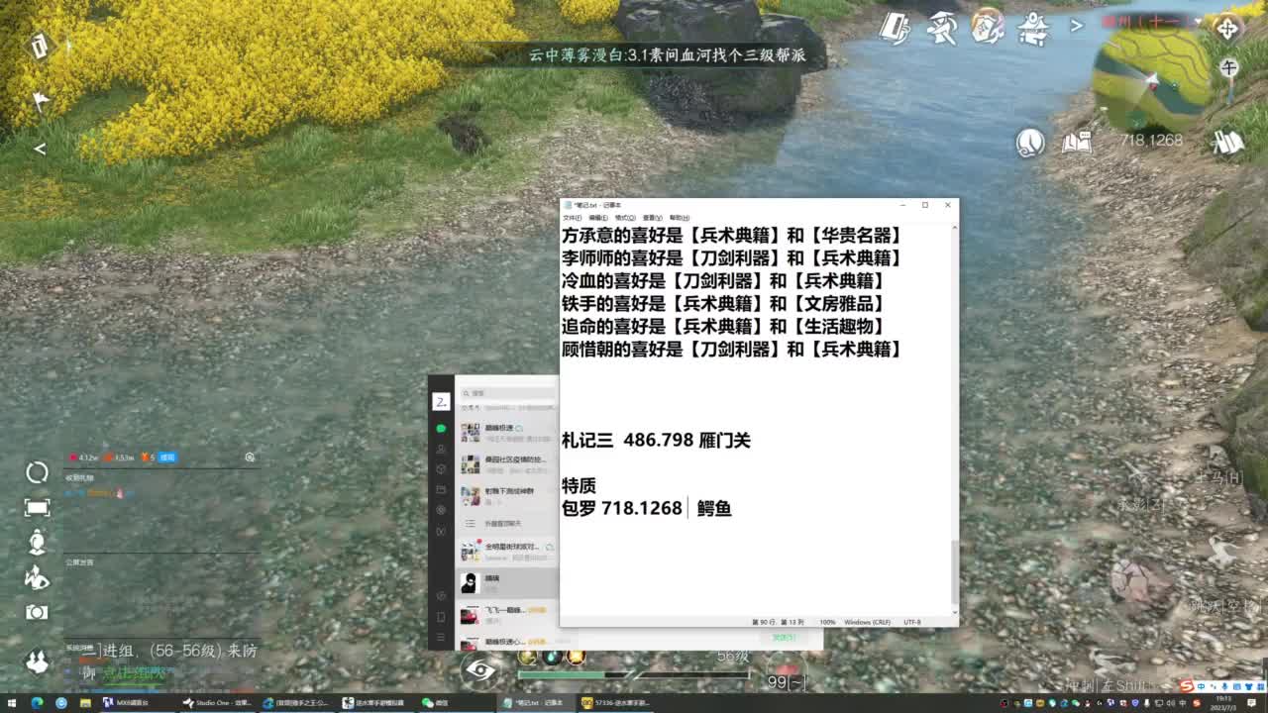Open the world map icon near the minimap
This screenshot has height=713, width=1268.
(1228, 144)
